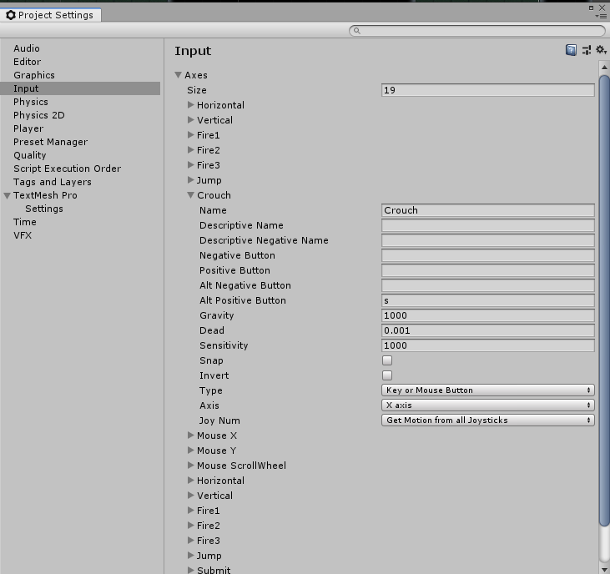Collapse the Axes foldout
This screenshot has height=574, width=610.
[179, 74]
